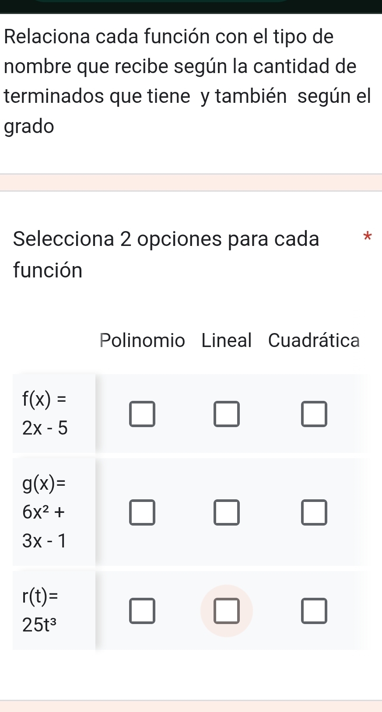Mark Polinomio for r(t) = 25t³
Image resolution: width=382 pixels, height=712 pixels.
[x=142, y=610]
